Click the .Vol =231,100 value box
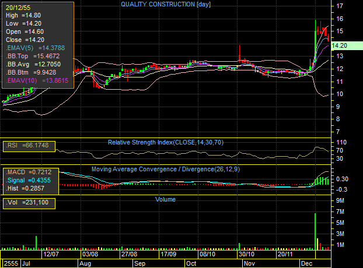The height and width of the screenshot is (268, 363). point(29,203)
